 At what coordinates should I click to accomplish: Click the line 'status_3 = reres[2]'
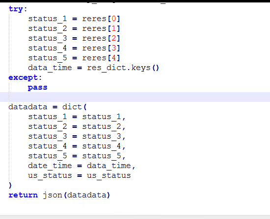74,38
